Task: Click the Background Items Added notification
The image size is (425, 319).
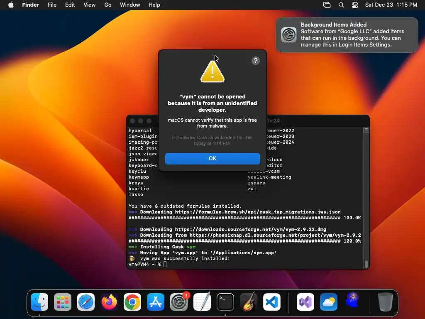Action: point(347,35)
